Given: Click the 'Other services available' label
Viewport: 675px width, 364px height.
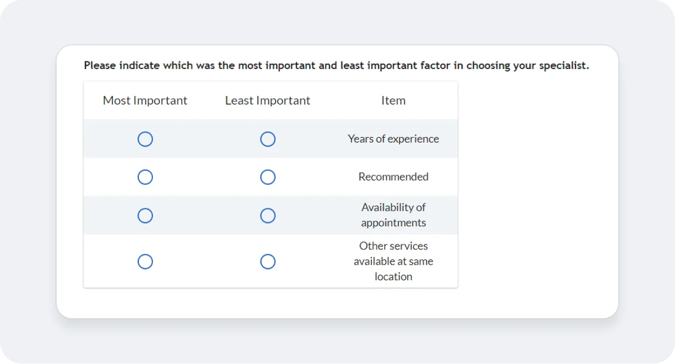Looking at the screenshot, I should [393, 261].
